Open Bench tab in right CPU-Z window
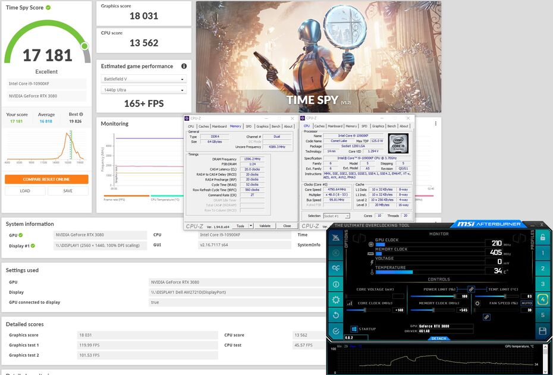 391,126
